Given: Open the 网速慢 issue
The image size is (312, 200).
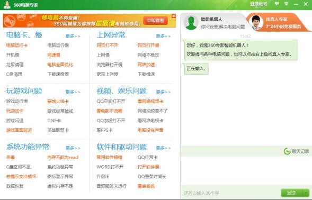Looking at the screenshot, I should 54,55.
